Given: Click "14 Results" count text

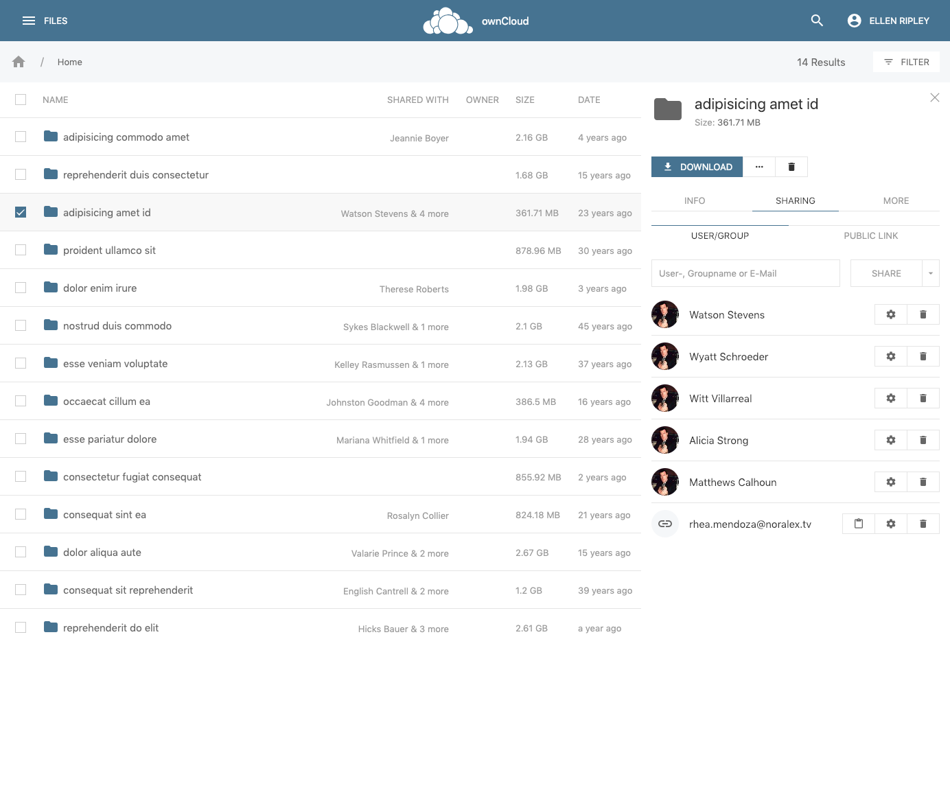Looking at the screenshot, I should click(x=821, y=62).
